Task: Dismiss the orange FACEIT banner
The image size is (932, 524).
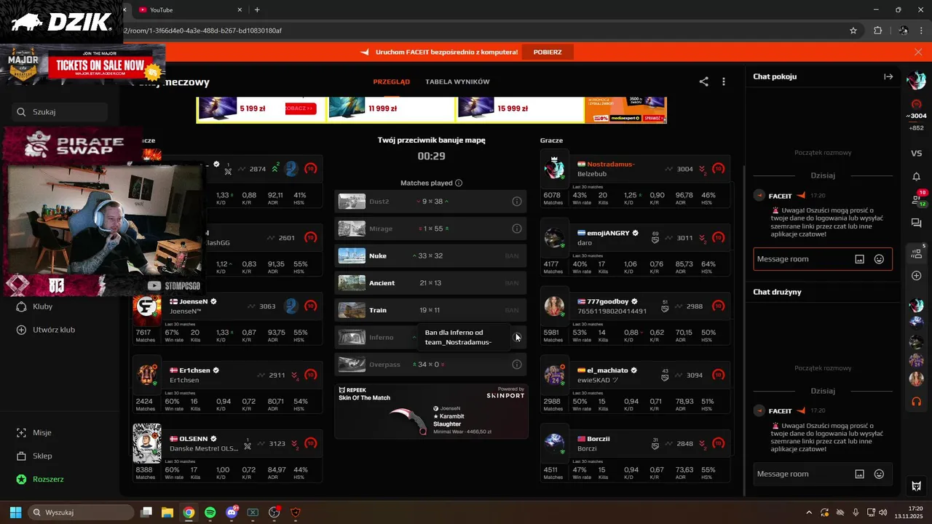Action: 918,52
